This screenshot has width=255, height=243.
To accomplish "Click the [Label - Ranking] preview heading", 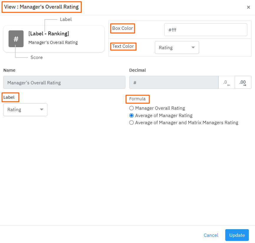I will (49, 34).
